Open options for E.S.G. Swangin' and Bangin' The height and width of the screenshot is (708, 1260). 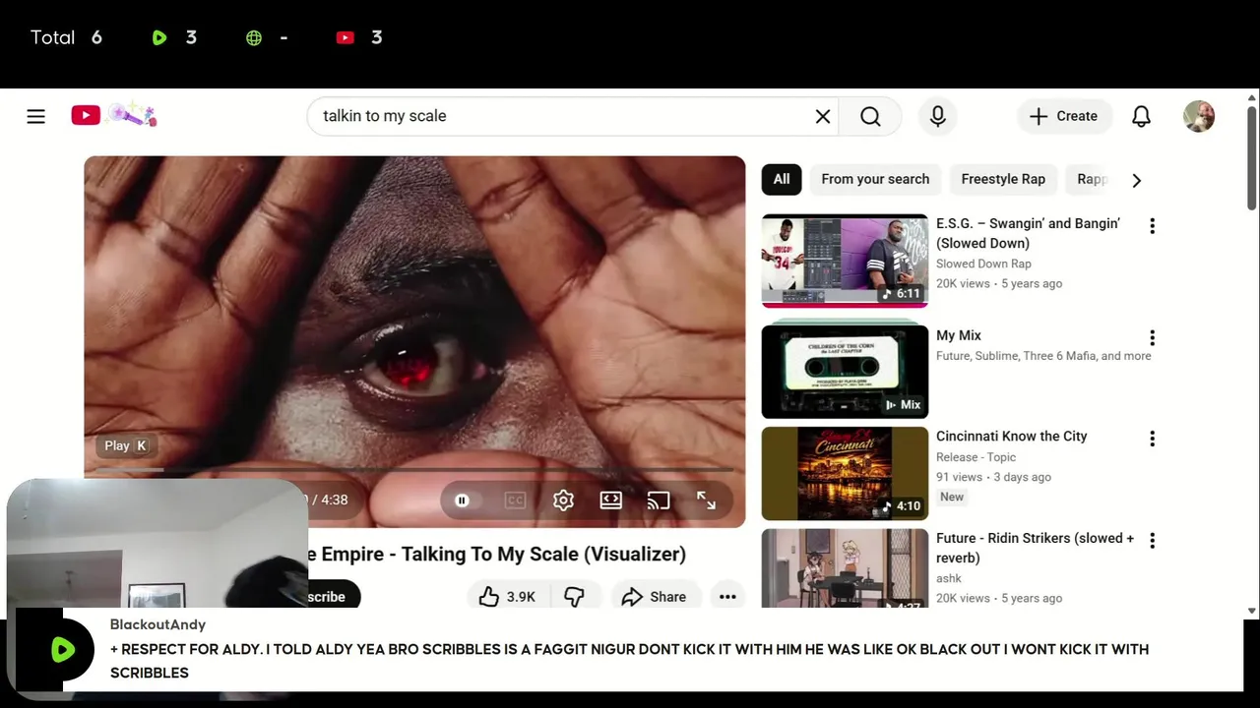coord(1152,226)
